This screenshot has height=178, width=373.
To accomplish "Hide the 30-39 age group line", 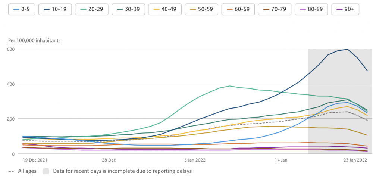I will pyautogui.click(x=129, y=9).
